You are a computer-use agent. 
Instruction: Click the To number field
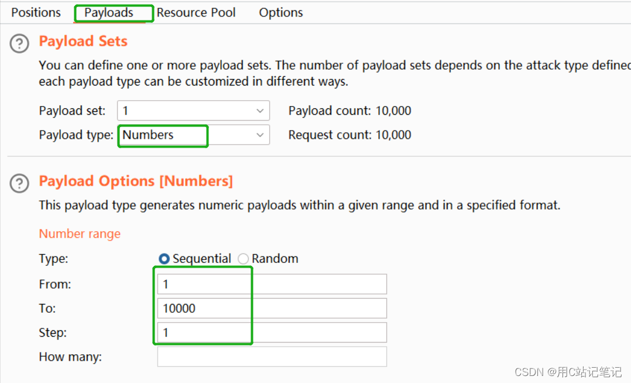tap(272, 308)
